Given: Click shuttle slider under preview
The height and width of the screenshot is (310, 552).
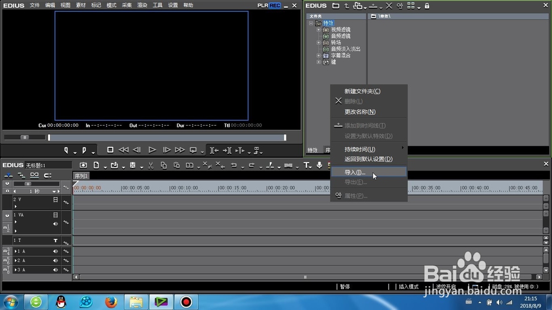Looking at the screenshot, I should (25, 137).
